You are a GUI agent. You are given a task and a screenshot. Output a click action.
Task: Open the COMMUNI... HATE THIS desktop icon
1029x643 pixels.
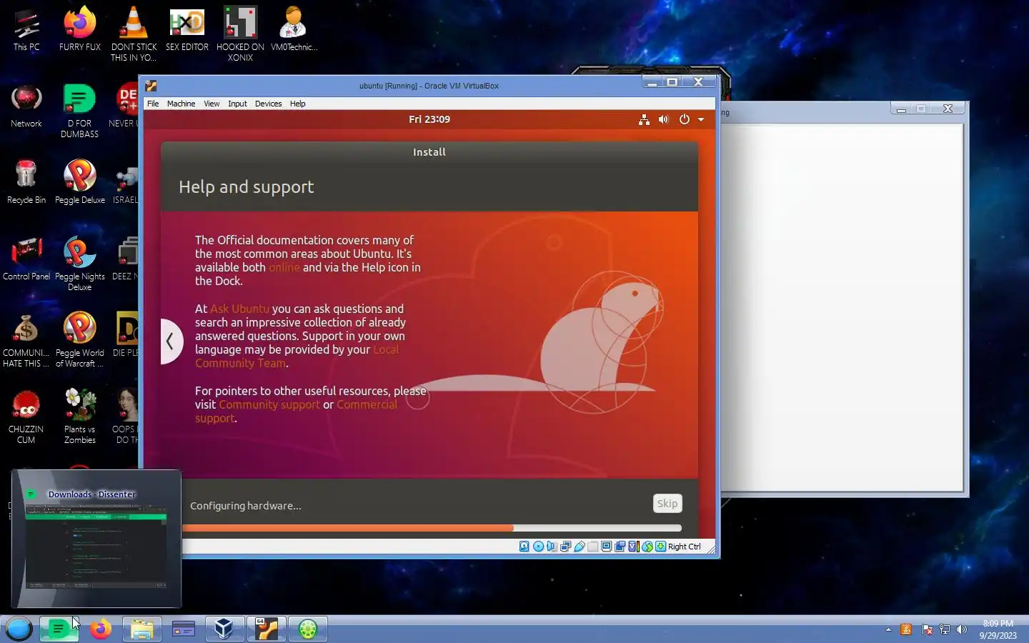click(x=26, y=339)
